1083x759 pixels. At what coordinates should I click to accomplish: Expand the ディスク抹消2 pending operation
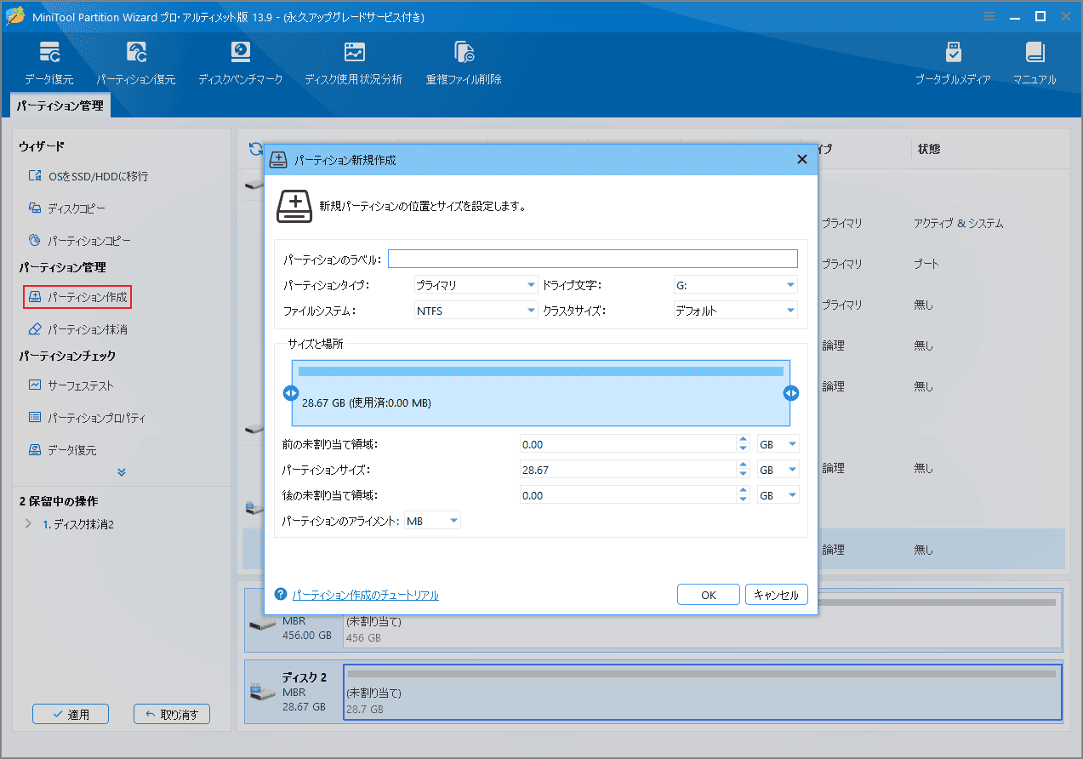tap(29, 524)
